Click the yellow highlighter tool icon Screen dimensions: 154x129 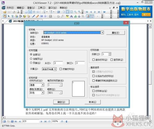coord(67,16)
